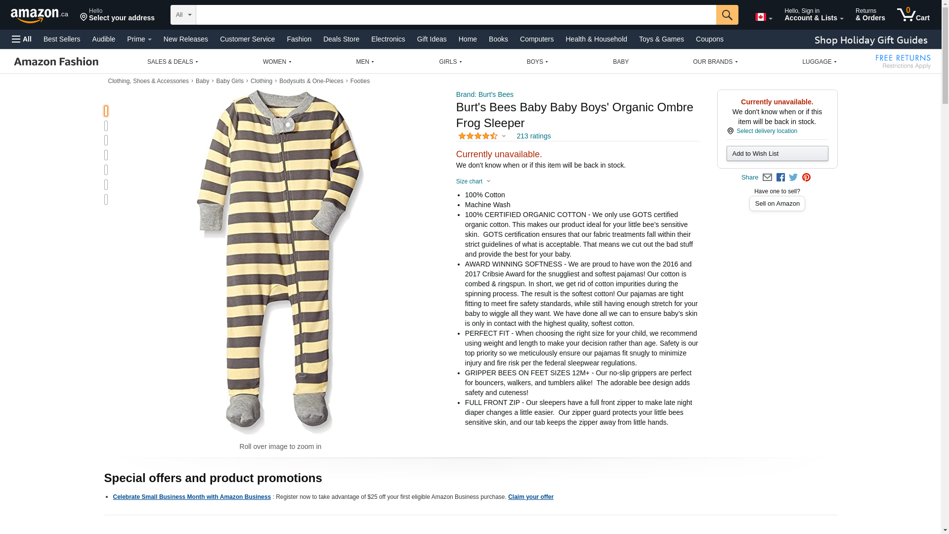Click Sell on Amazon button
Viewport: 949px width, 534px height.
click(x=777, y=203)
